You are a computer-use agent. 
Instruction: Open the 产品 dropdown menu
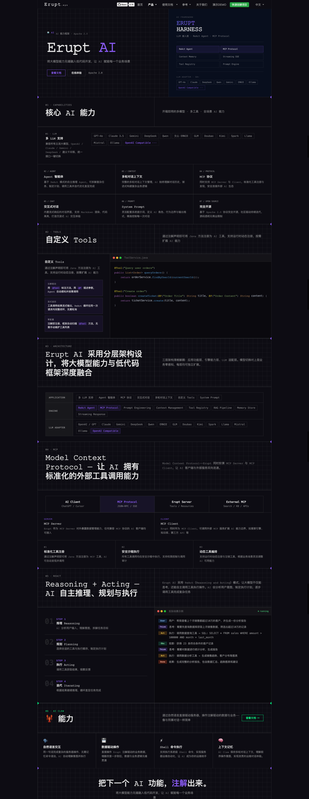(152, 5)
